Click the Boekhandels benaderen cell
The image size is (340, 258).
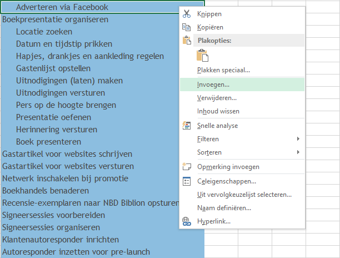(53, 191)
